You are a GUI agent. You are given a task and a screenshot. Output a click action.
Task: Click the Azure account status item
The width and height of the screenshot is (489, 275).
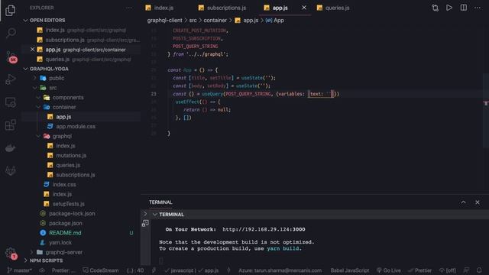coord(280,270)
